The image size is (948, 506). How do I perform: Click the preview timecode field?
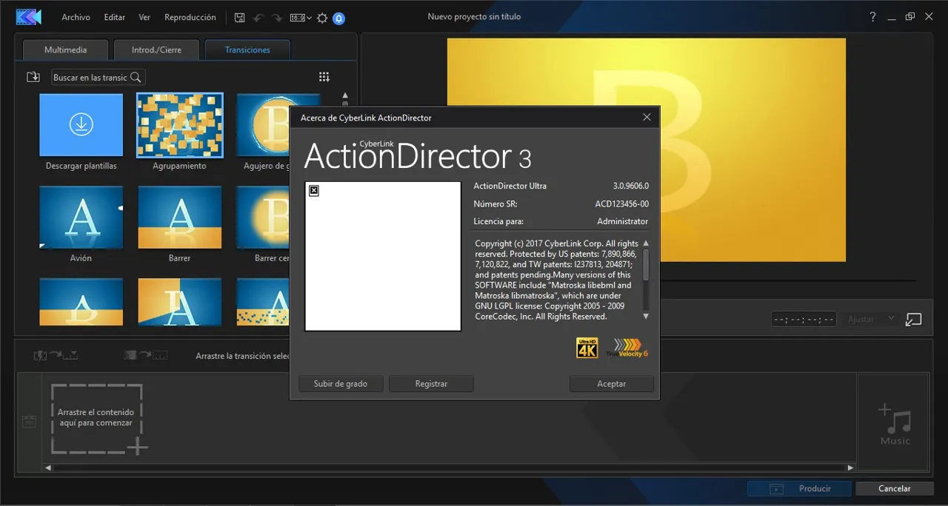[804, 319]
